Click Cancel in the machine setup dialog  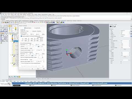(x=38, y=69)
